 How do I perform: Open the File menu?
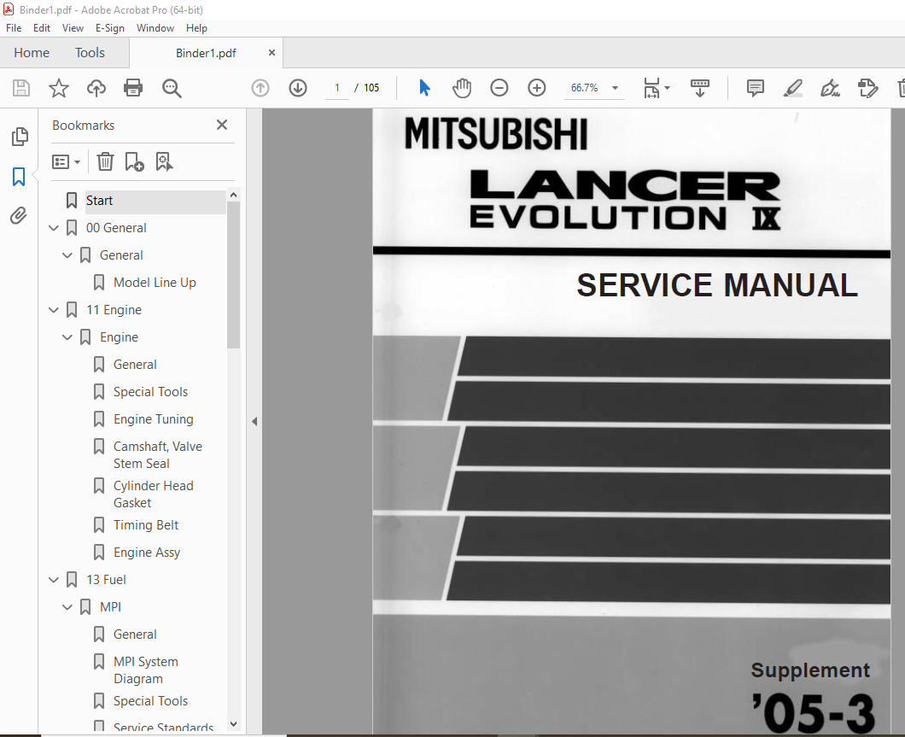click(14, 27)
